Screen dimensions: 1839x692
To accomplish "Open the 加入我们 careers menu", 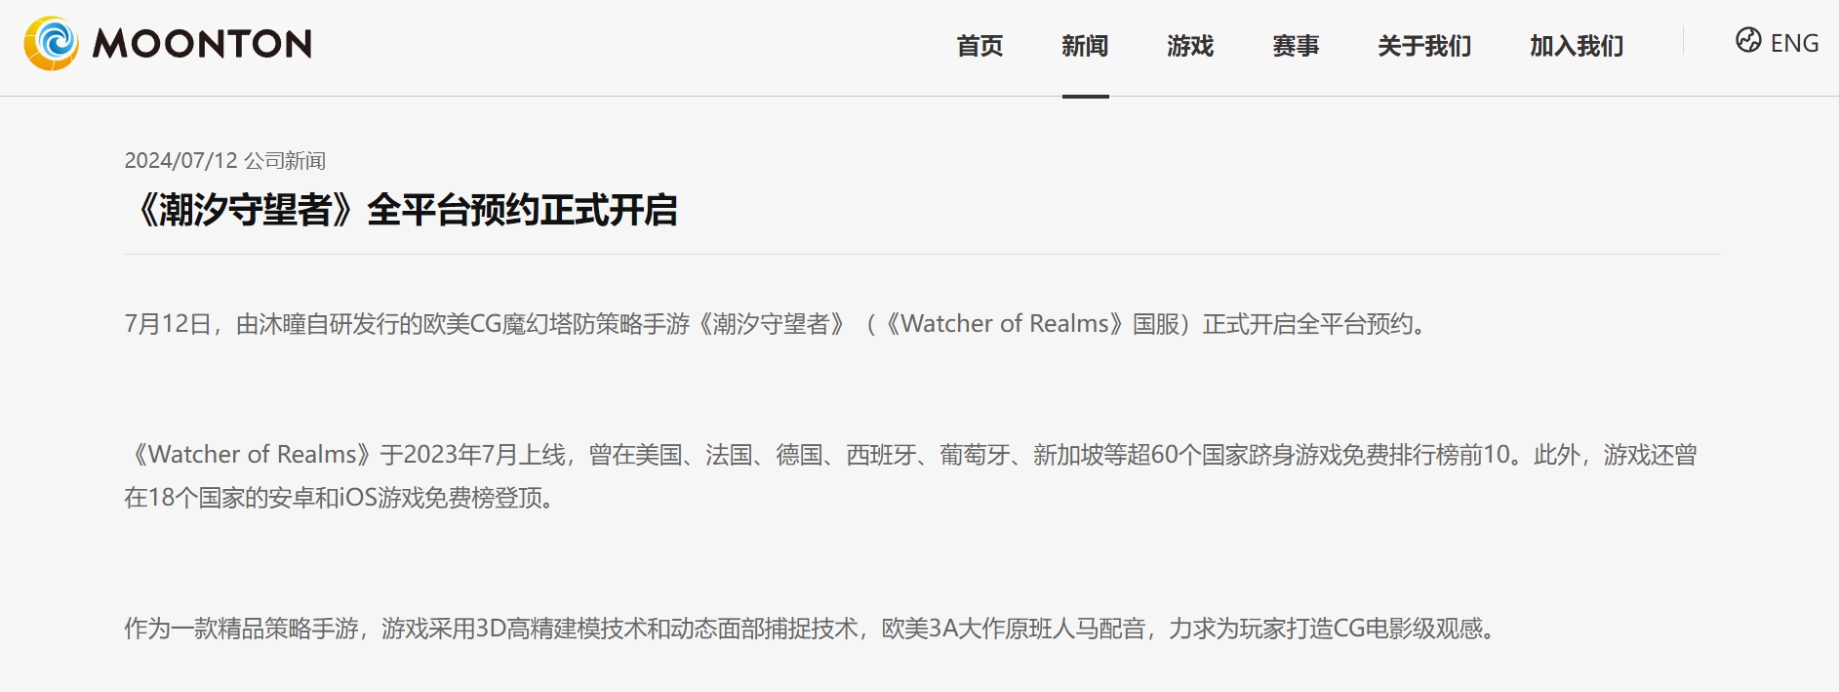I will click(1577, 46).
